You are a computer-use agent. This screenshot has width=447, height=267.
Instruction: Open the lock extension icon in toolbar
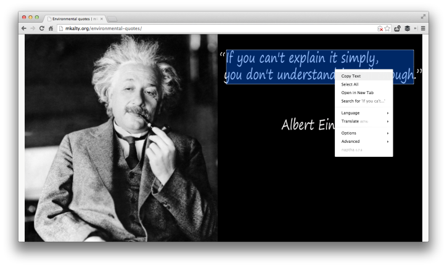pos(398,28)
